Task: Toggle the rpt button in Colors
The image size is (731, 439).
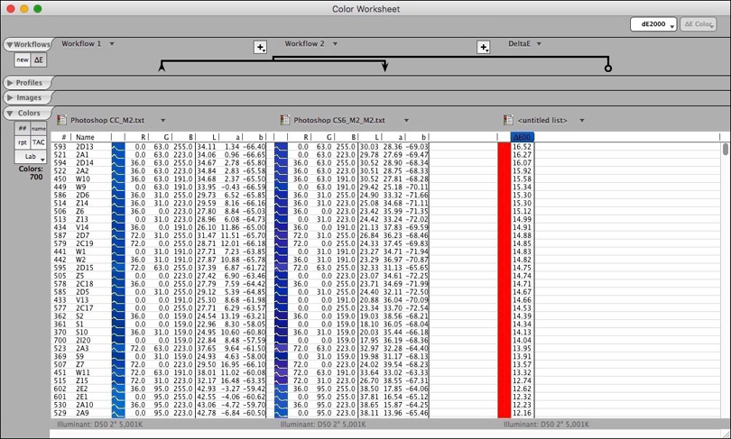Action: (x=22, y=142)
